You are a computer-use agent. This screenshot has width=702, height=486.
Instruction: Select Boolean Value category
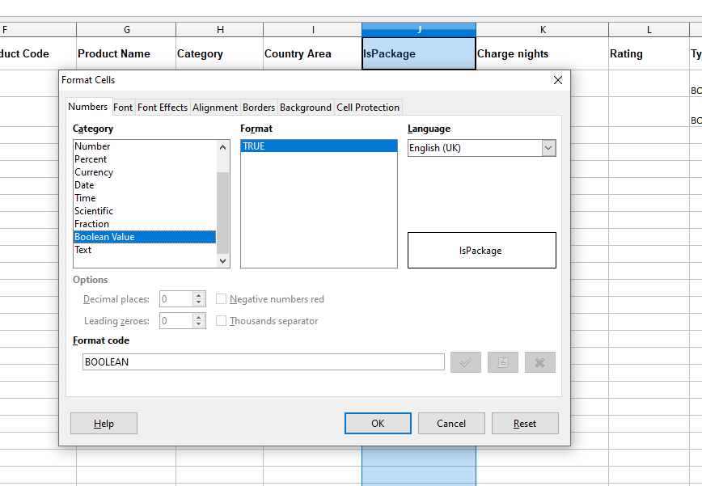[145, 237]
